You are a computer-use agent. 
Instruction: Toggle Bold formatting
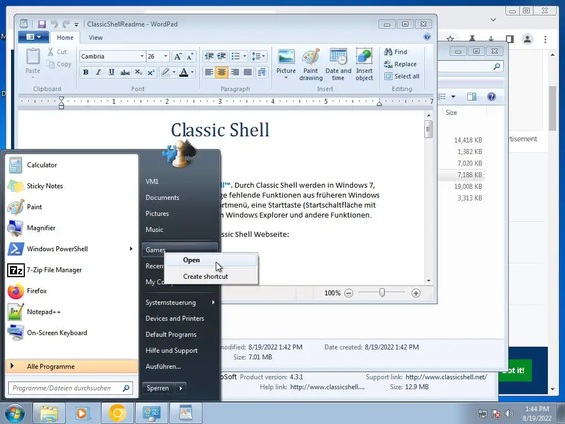tap(86, 72)
